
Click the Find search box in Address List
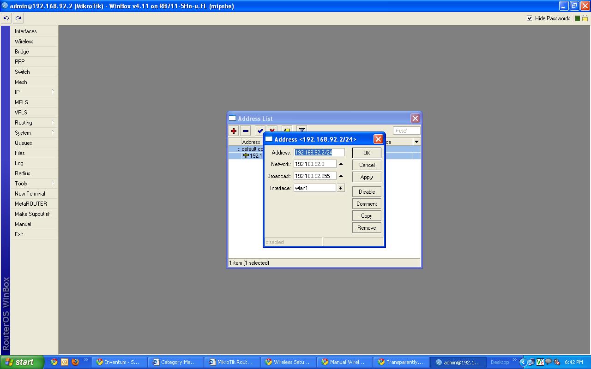(x=407, y=131)
